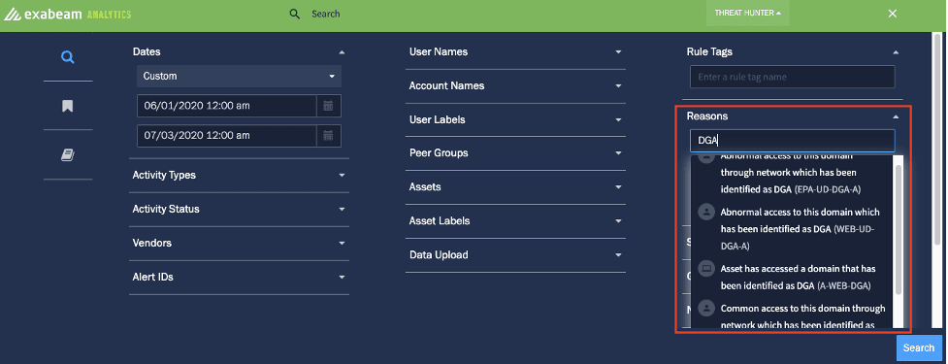948x364 pixels.
Task: Edit the end date 07/03/2020 field
Action: coord(227,136)
